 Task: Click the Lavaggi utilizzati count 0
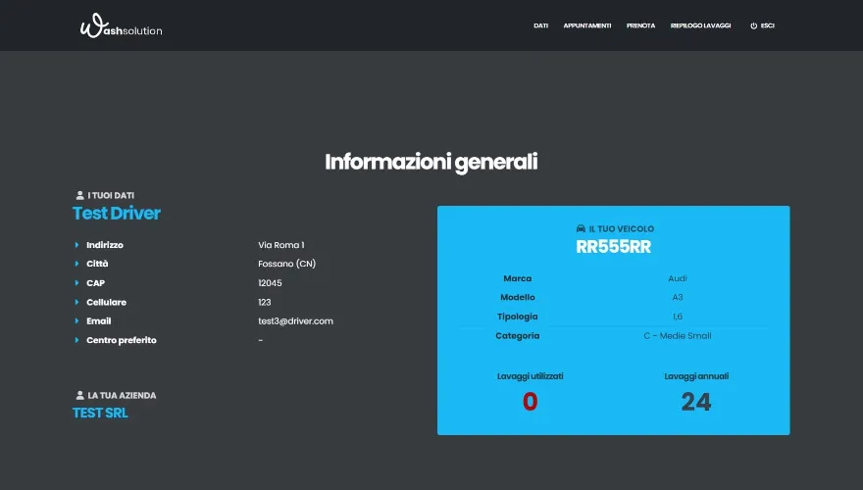[x=530, y=402]
